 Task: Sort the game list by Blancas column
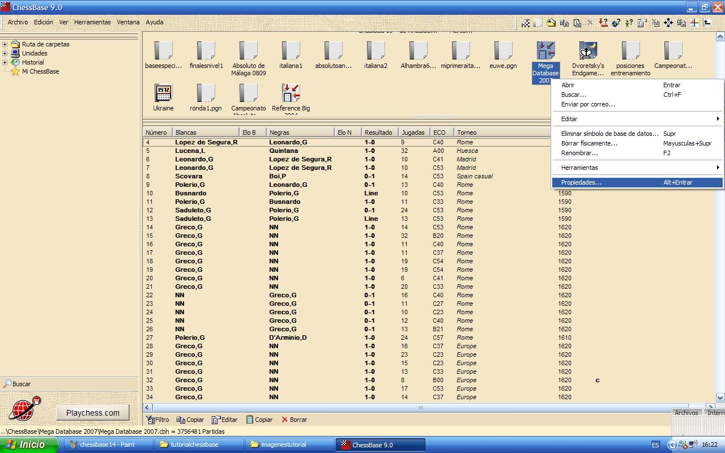click(206, 133)
